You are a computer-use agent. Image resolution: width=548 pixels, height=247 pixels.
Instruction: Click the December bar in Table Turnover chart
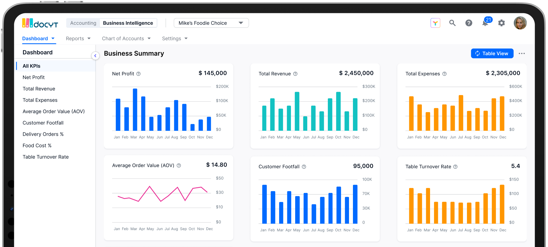click(x=502, y=204)
